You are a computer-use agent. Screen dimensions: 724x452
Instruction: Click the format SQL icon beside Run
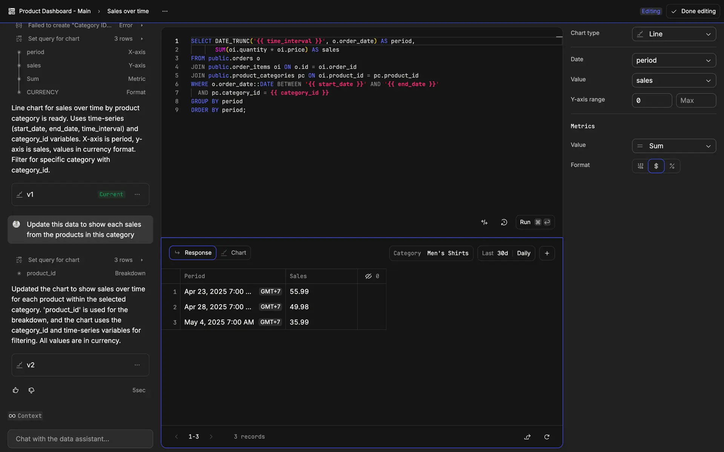click(x=484, y=222)
